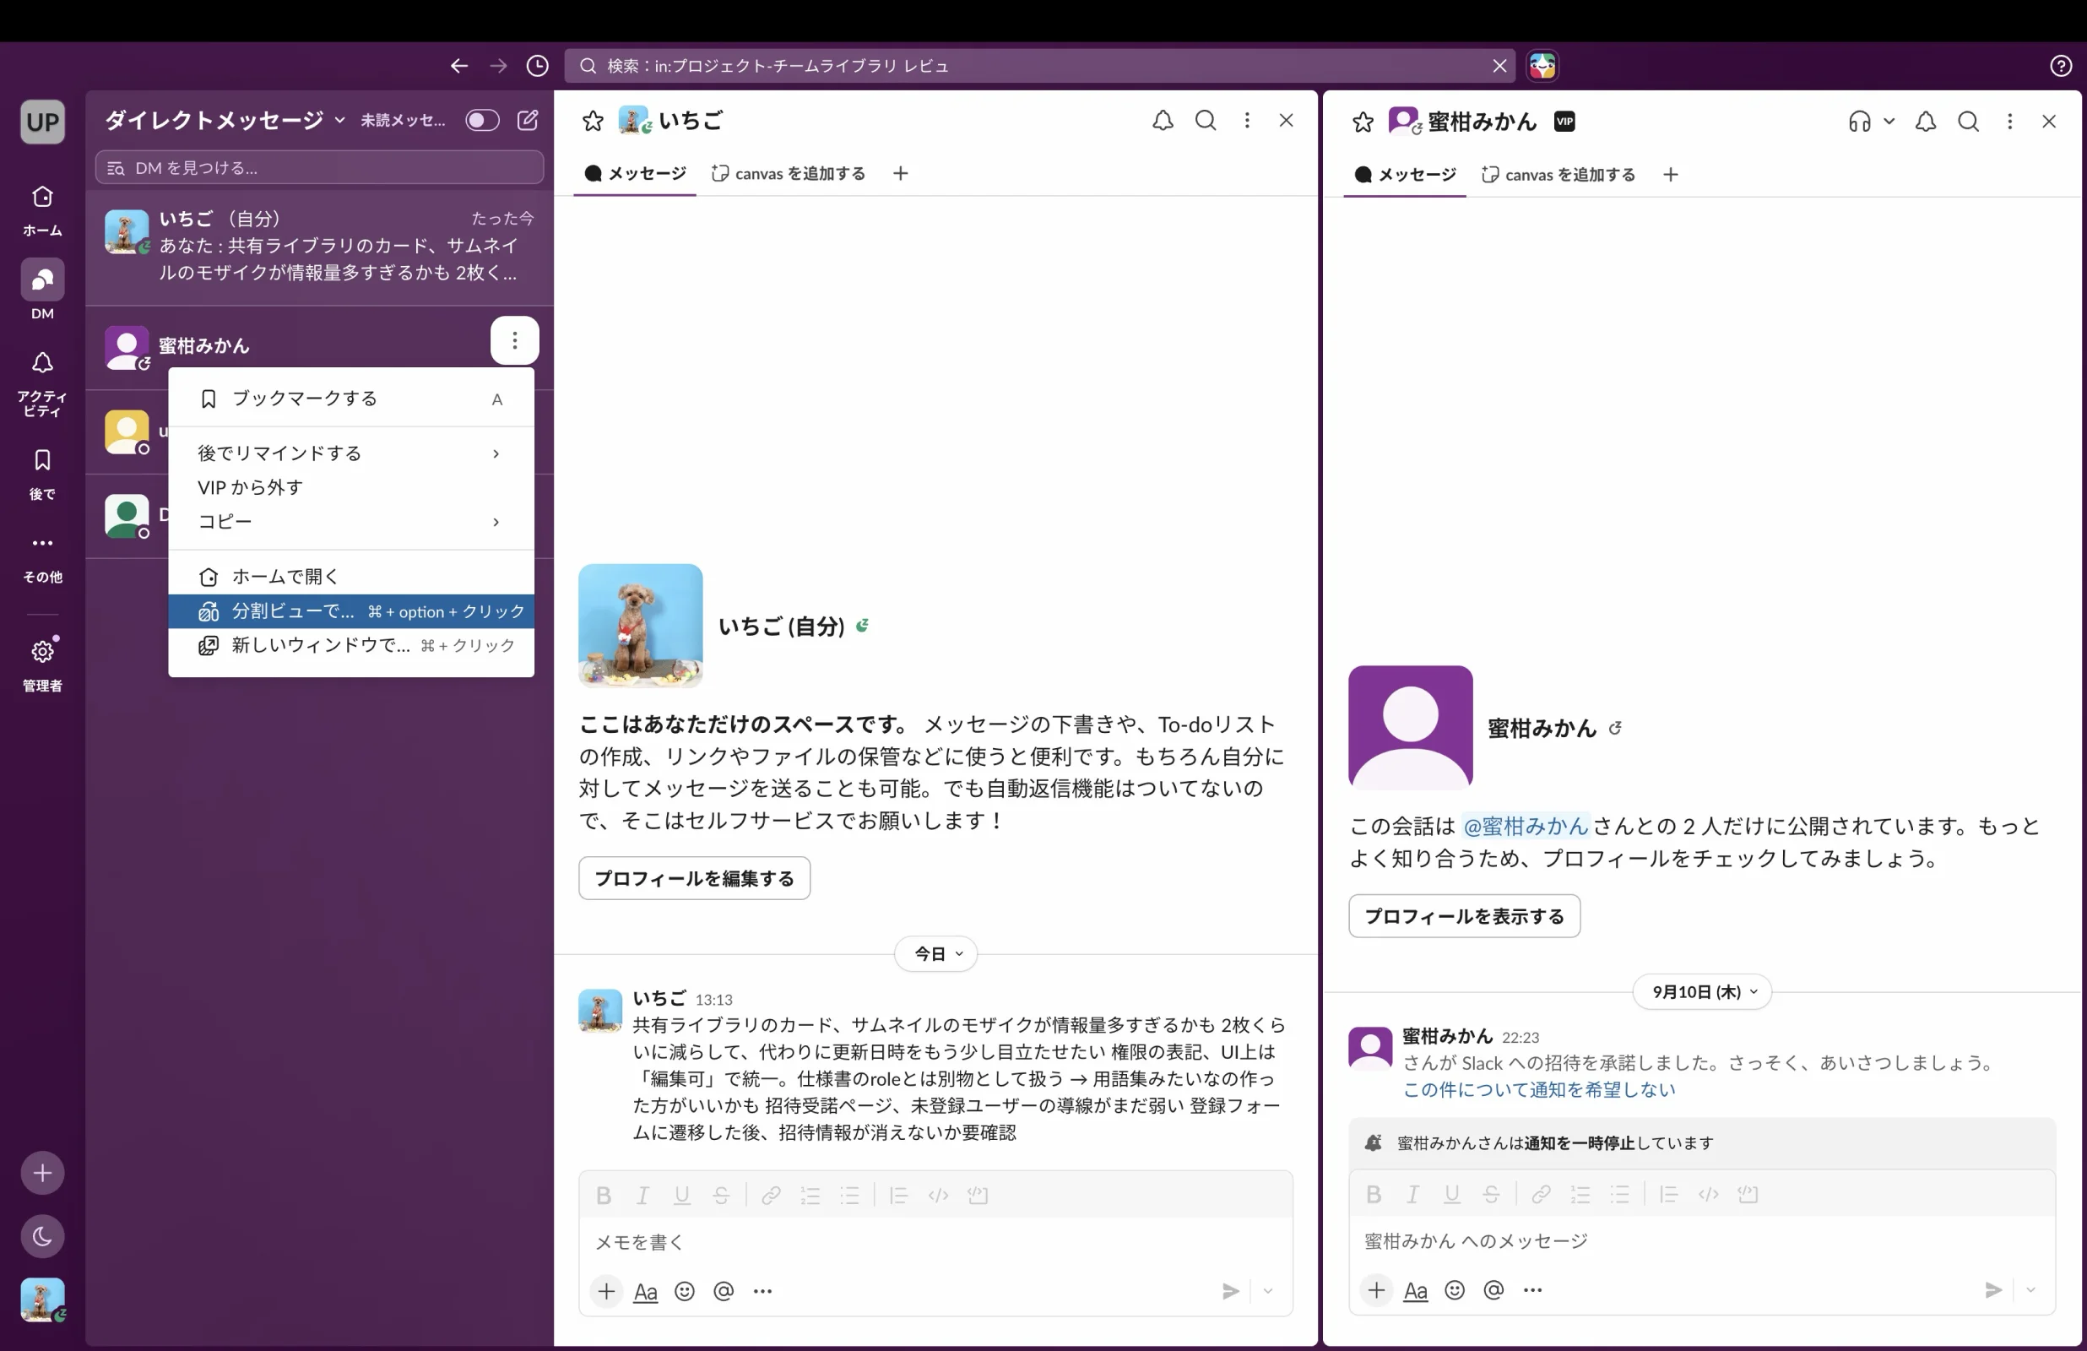Choose ホームで開く in the context menu

[x=350, y=577]
